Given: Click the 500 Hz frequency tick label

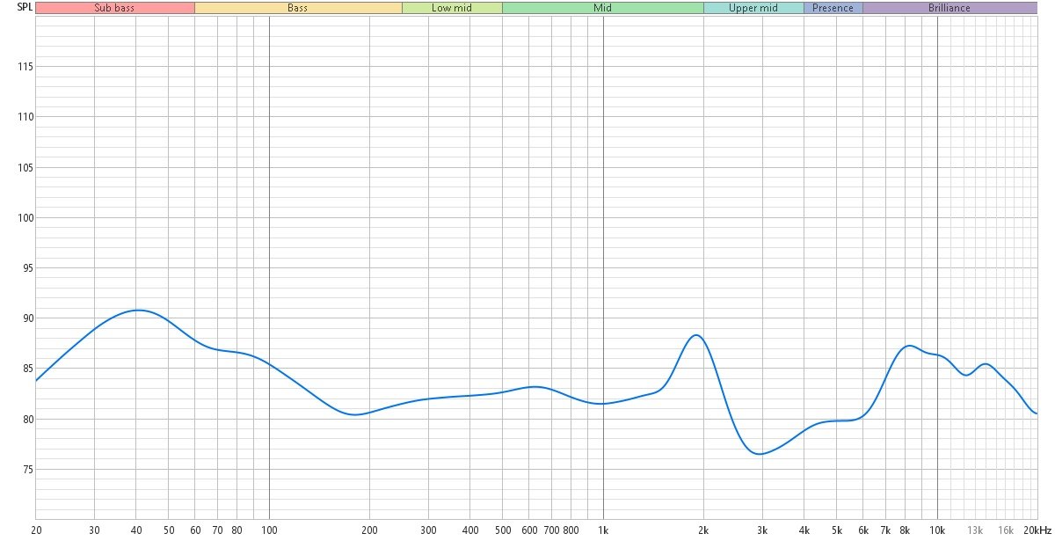Looking at the screenshot, I should tap(502, 530).
